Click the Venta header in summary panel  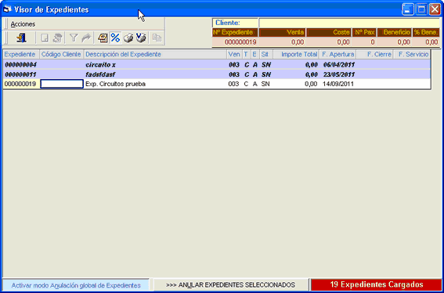(283, 33)
